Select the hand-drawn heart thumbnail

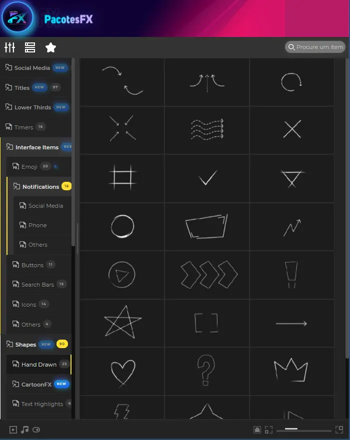tap(122, 372)
